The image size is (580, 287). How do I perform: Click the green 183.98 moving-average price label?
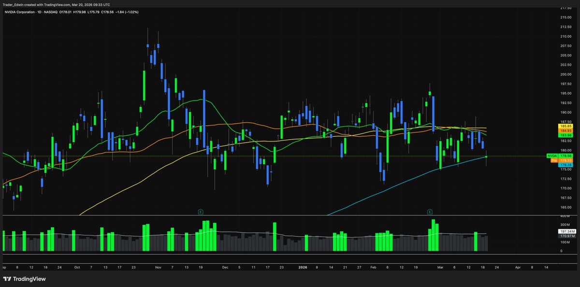(x=565, y=135)
